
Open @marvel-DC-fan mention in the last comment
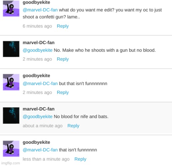[40, 150]
